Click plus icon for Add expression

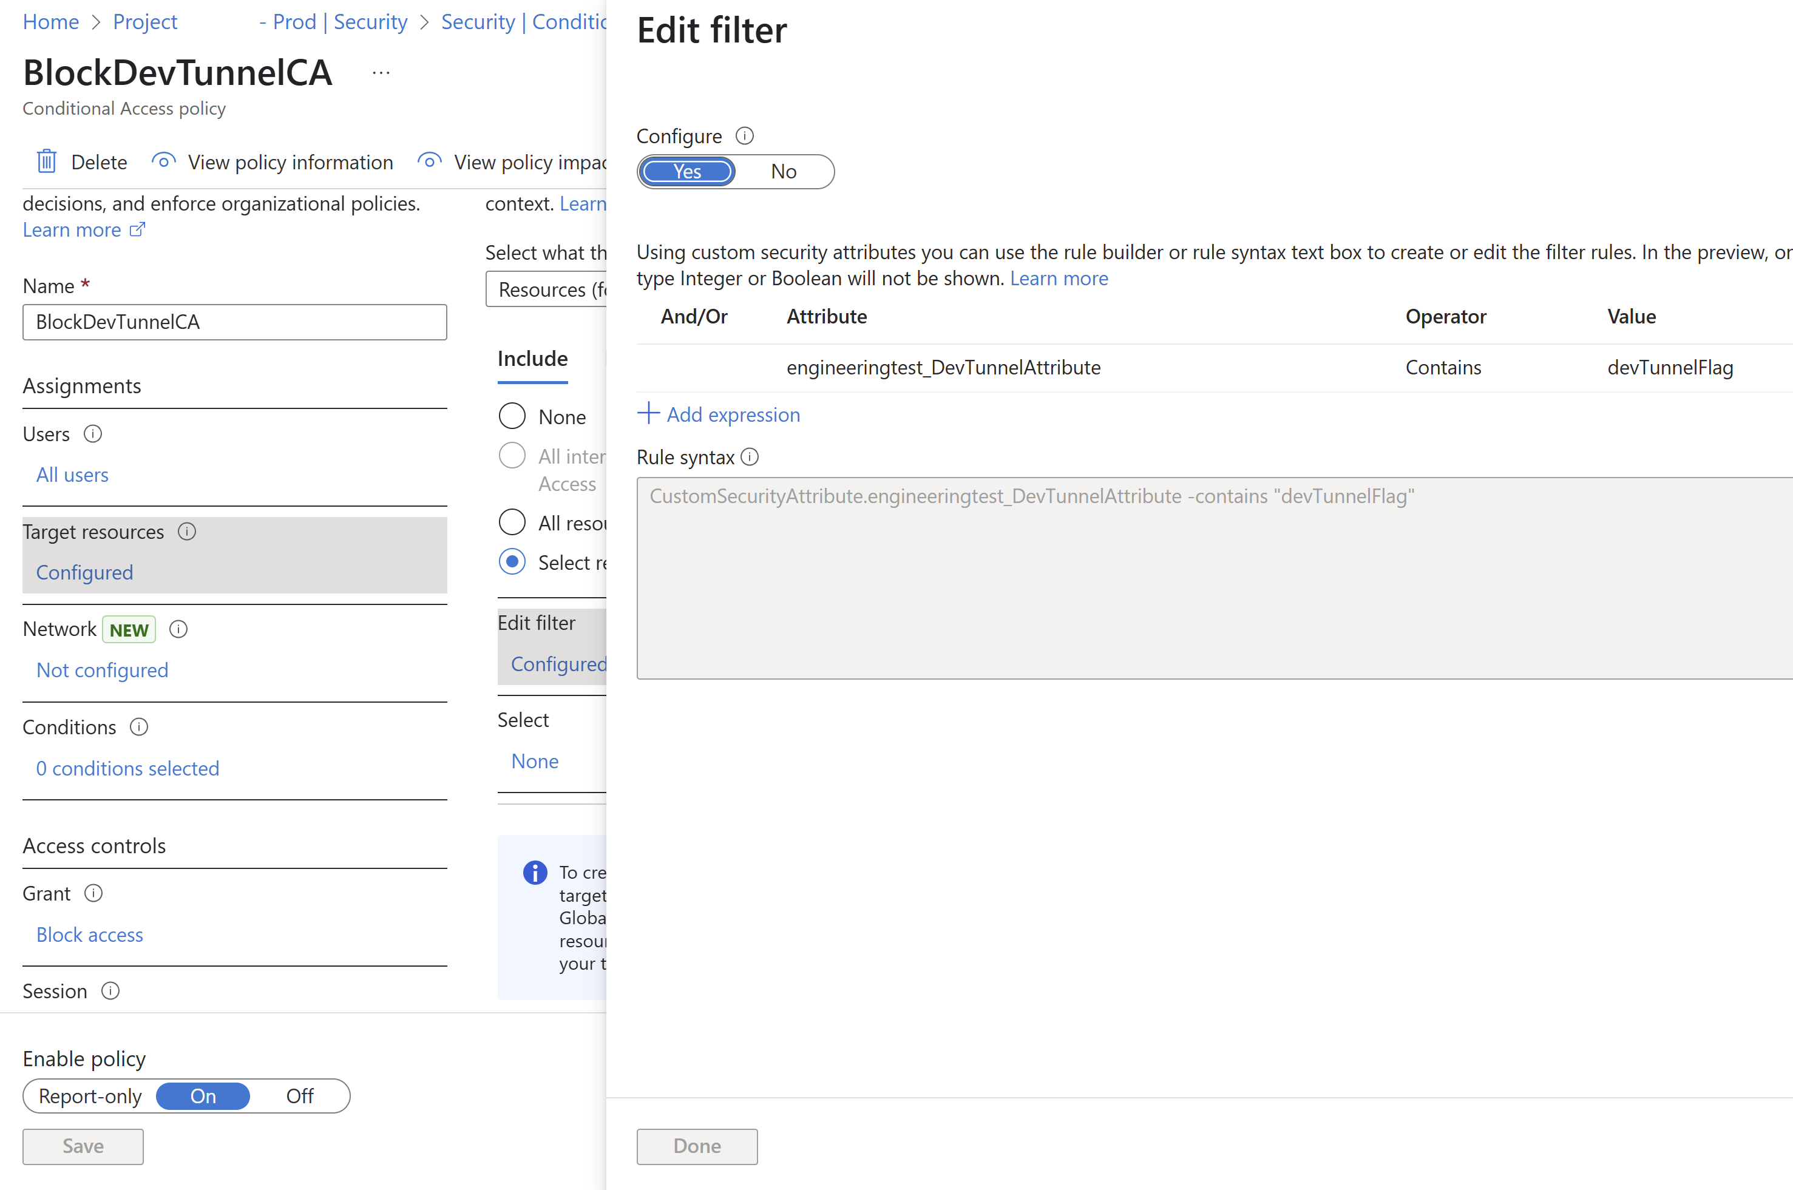(648, 414)
